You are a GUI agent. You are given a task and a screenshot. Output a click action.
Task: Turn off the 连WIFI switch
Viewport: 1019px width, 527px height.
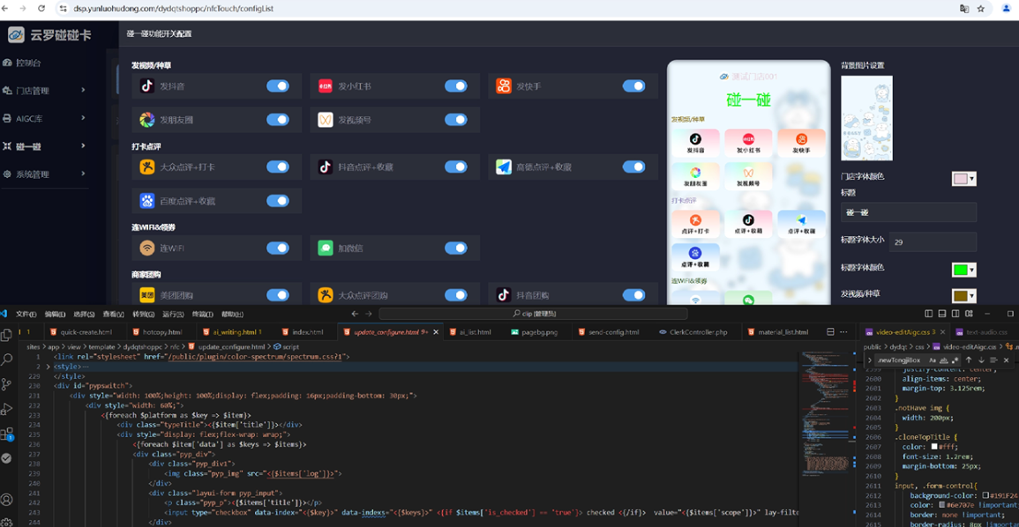pyautogui.click(x=278, y=248)
